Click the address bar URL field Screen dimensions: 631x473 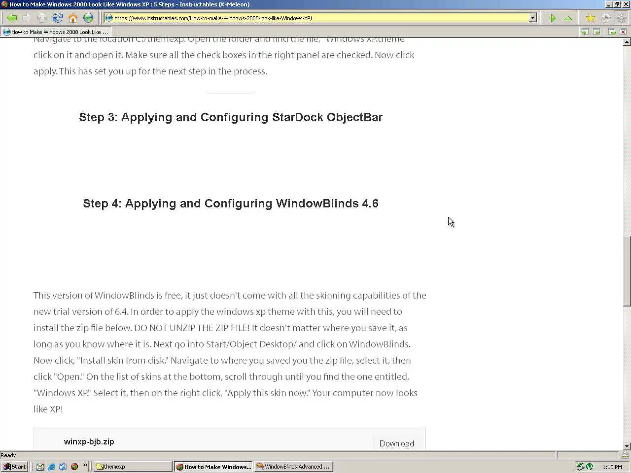[320, 18]
